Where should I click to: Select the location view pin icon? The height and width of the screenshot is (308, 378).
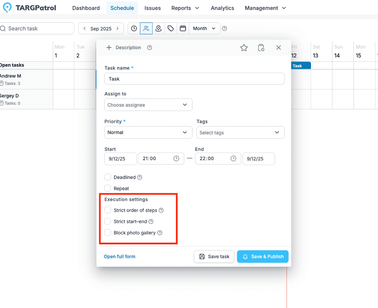coord(158,29)
